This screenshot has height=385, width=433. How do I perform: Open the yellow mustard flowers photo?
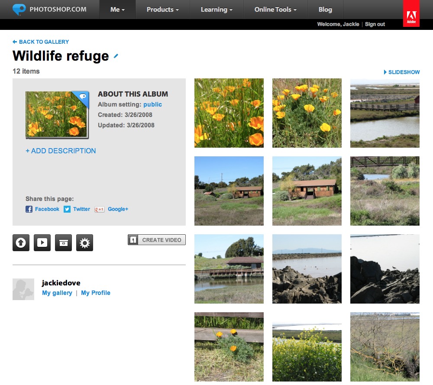307,347
